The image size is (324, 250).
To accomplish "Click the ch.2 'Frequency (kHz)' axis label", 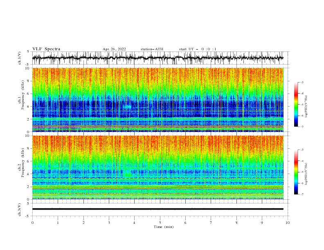I will click(x=22, y=163).
